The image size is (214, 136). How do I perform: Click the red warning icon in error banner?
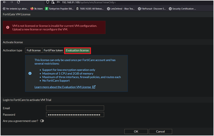pyautogui.click(x=8, y=27)
